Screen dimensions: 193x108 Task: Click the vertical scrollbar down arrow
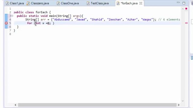pyautogui.click(x=183, y=101)
